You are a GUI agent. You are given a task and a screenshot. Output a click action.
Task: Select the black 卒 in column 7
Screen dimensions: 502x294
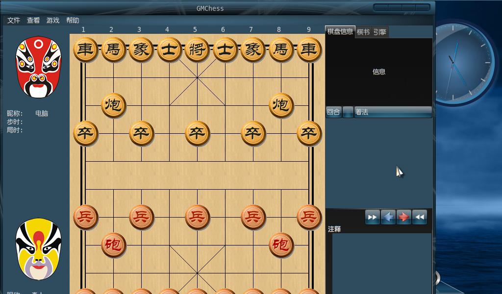point(253,133)
